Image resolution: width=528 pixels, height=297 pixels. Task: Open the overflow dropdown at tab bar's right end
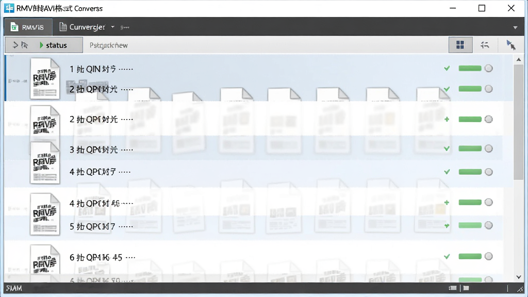coord(515,28)
